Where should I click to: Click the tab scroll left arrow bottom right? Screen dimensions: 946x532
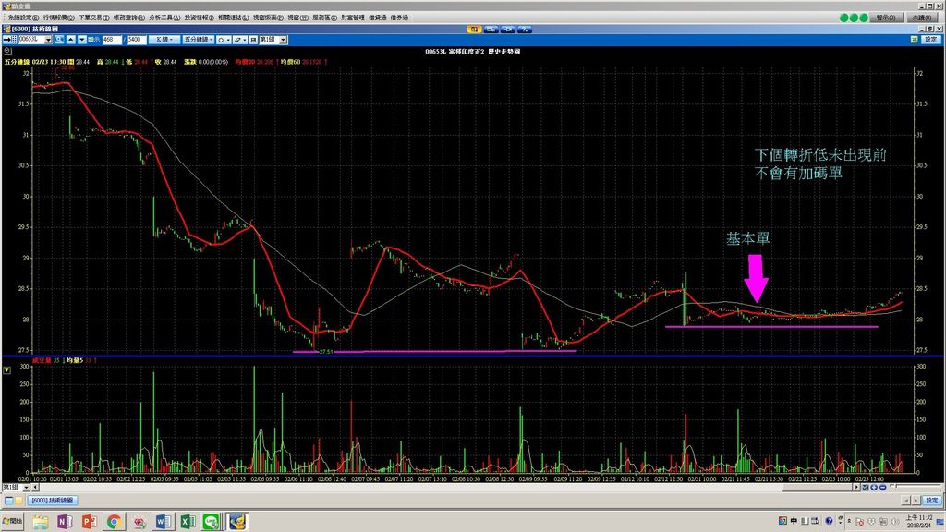906,500
